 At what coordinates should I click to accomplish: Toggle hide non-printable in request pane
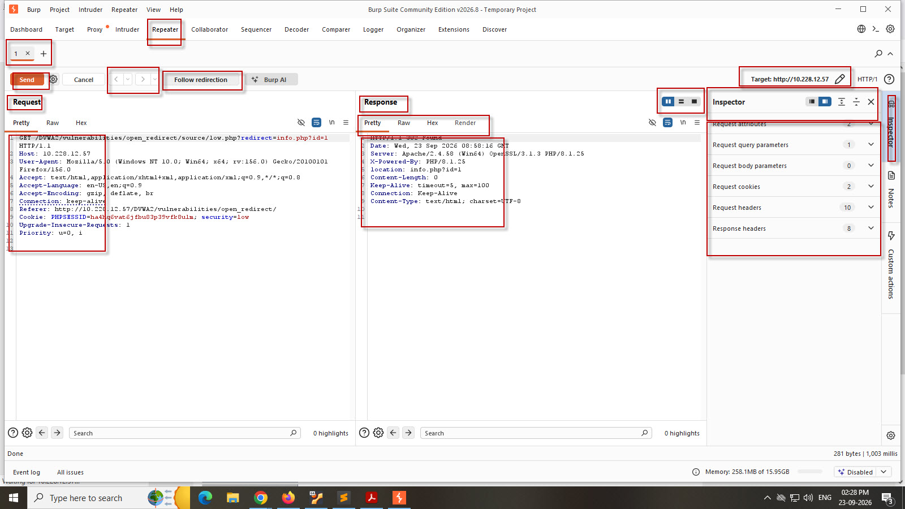(x=301, y=122)
